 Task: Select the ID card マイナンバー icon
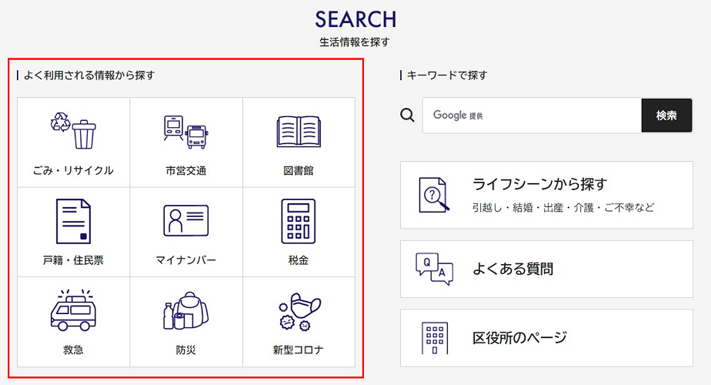(x=185, y=221)
